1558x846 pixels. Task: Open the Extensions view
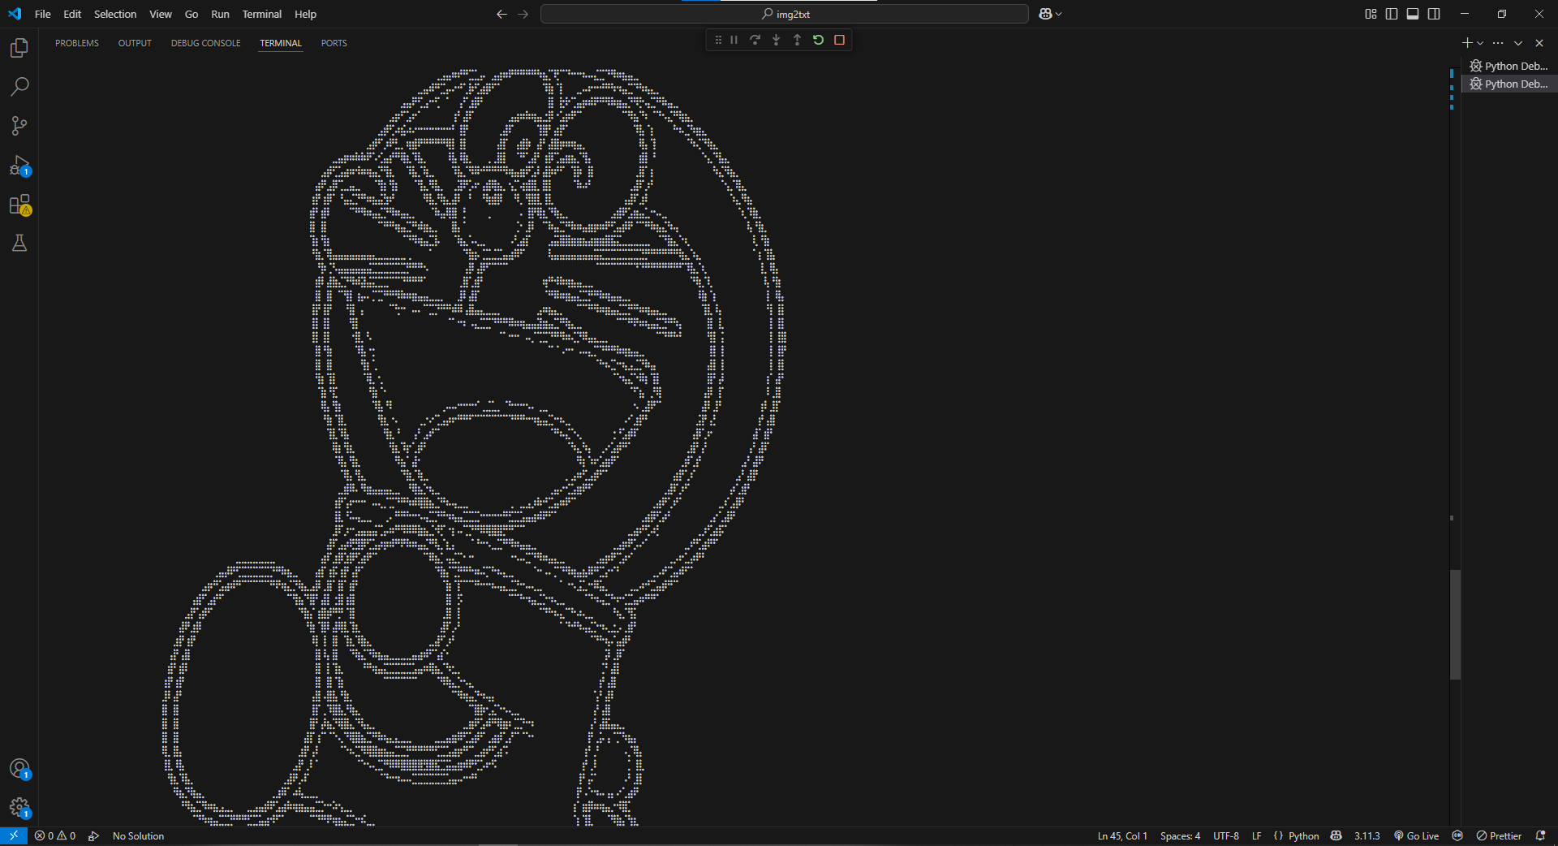19,205
